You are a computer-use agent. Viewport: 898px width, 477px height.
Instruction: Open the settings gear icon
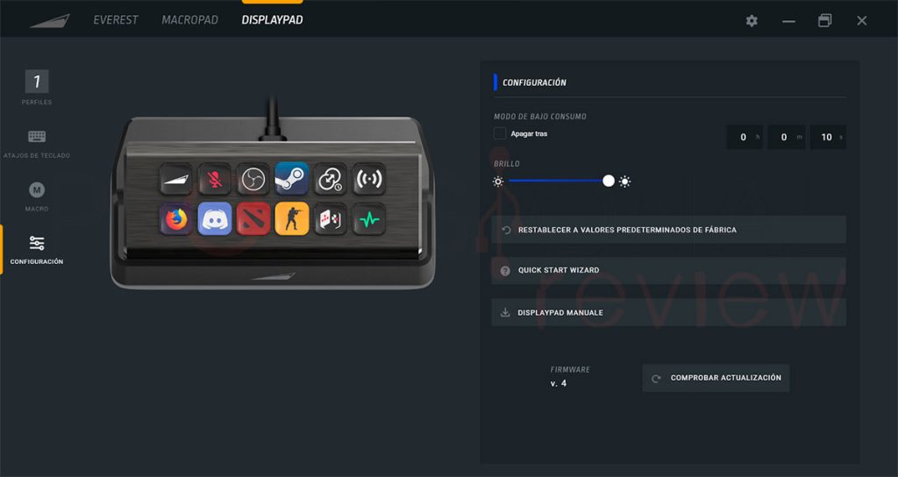(x=752, y=21)
